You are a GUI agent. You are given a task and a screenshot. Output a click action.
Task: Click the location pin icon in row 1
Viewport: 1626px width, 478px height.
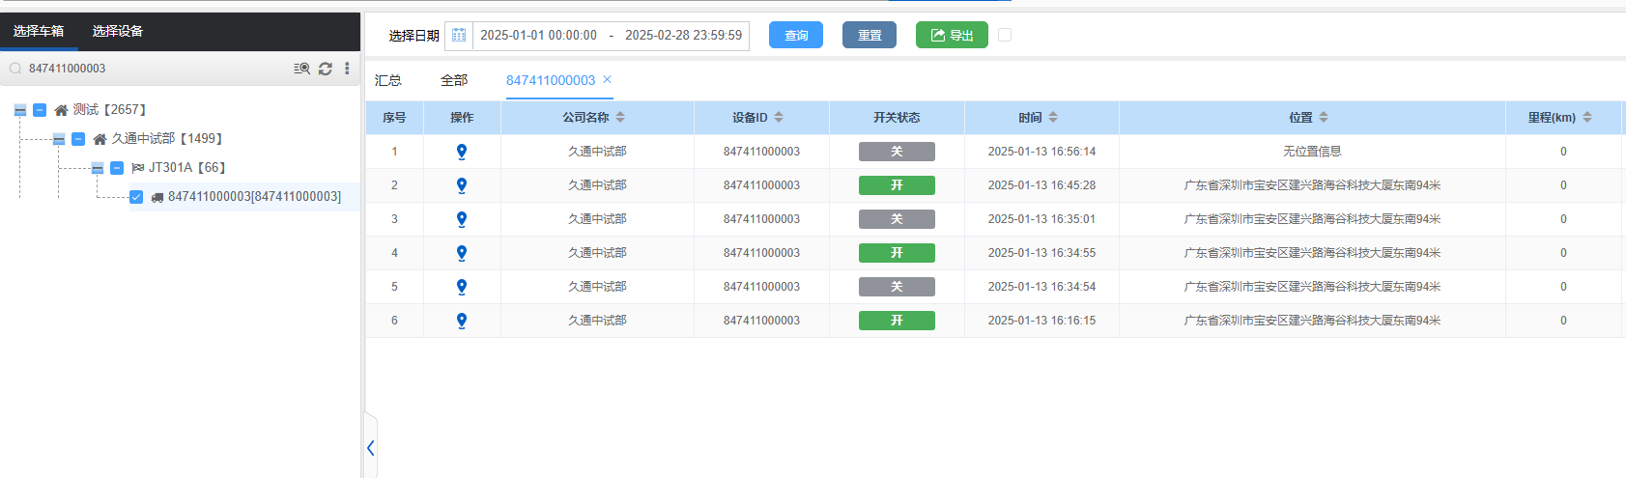[x=462, y=152]
